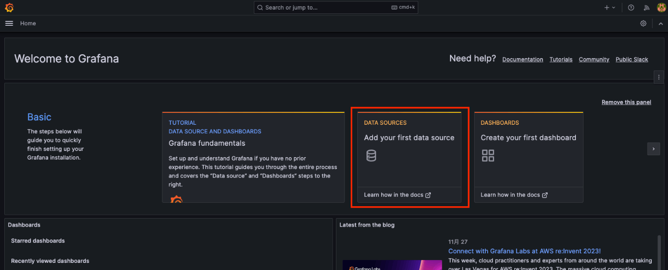Click Remove this panel link
This screenshot has width=668, height=270.
[626, 102]
